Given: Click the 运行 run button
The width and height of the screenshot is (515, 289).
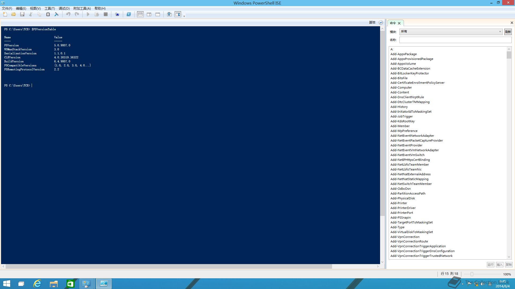Looking at the screenshot, I should [x=490, y=265].
